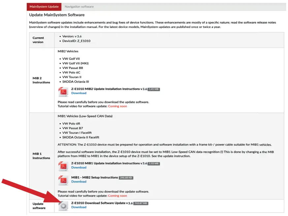Click VW Passat B8 list item
288x216 pixels.
73,68
